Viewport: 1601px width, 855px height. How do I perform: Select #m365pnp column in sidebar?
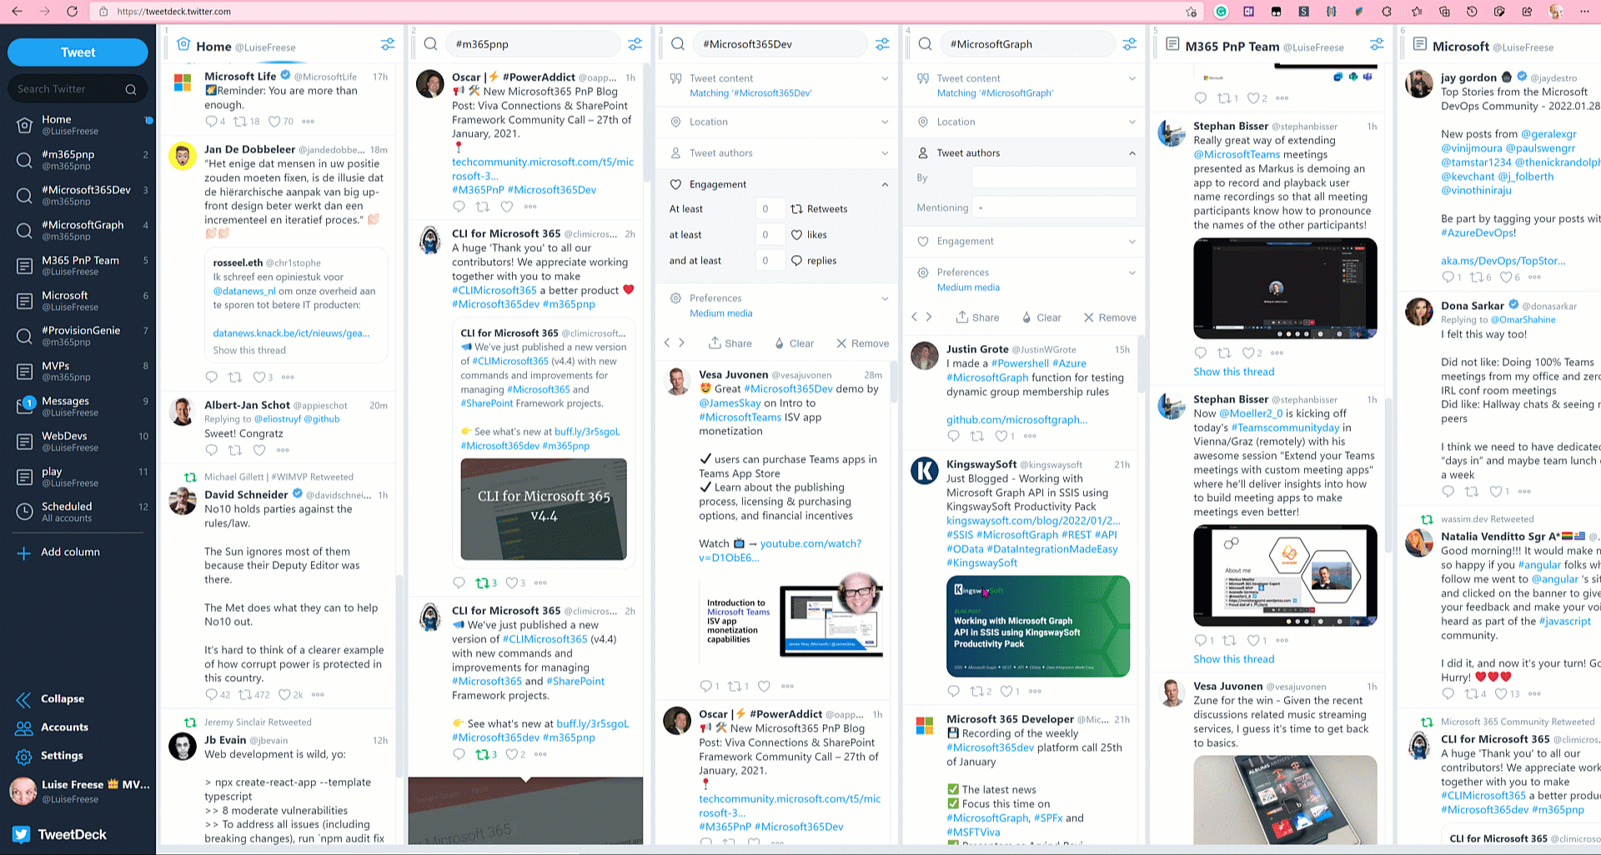coord(78,160)
